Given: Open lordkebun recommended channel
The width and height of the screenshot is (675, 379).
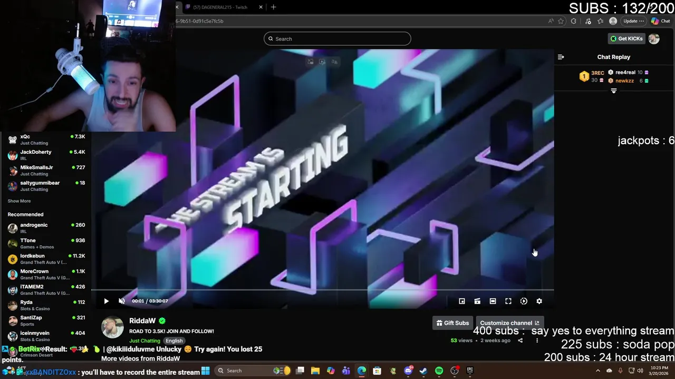Looking at the screenshot, I should [x=46, y=258].
